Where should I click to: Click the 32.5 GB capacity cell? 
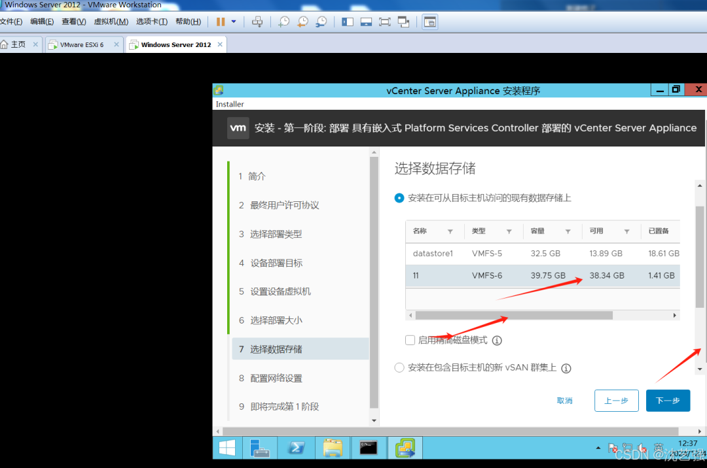click(545, 254)
